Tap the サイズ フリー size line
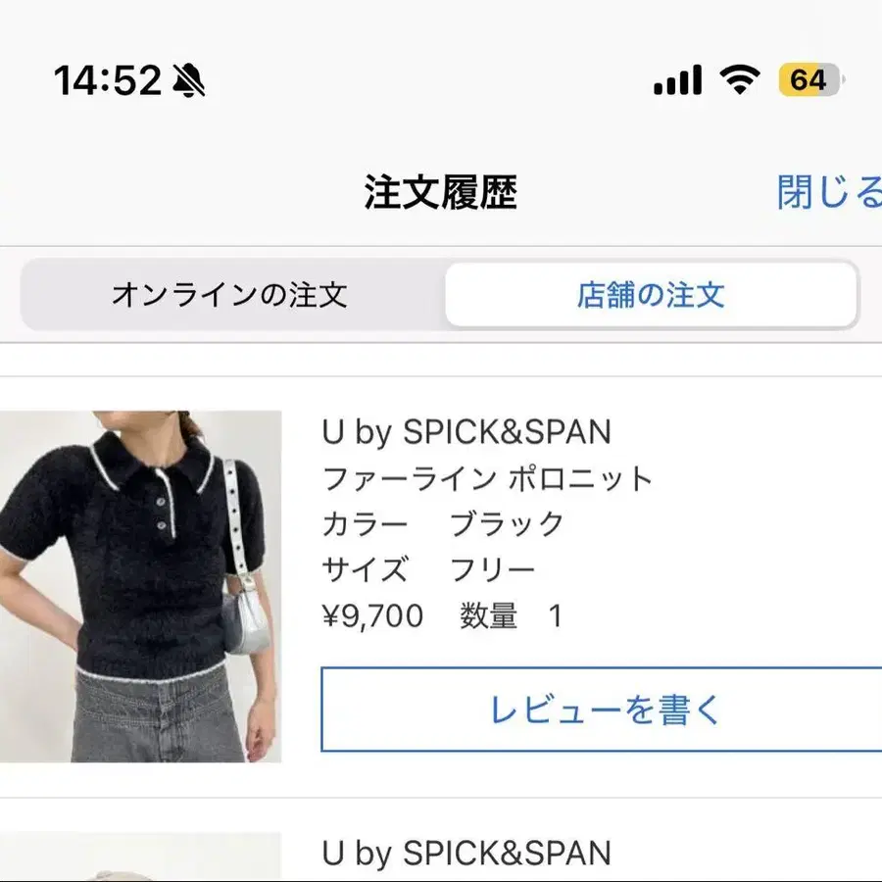This screenshot has height=882, width=882. (428, 569)
